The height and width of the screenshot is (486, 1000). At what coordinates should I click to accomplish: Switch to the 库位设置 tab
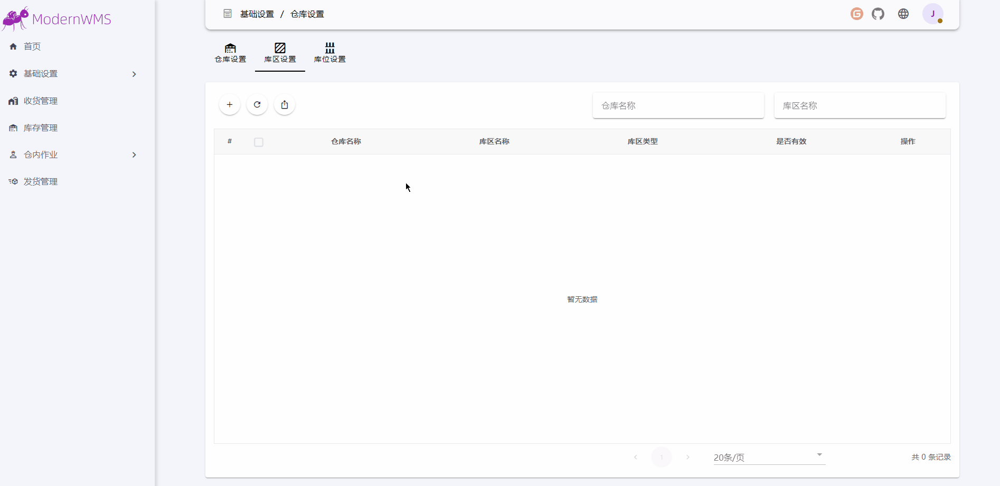[329, 53]
